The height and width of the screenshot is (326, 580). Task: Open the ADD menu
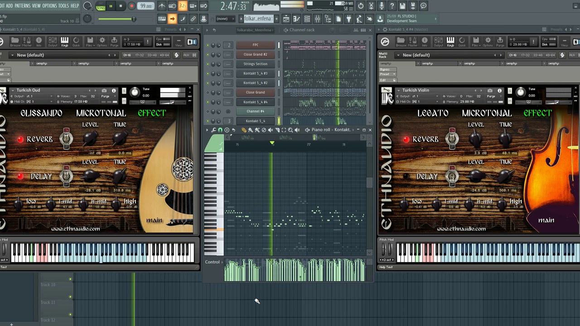(x=10, y=6)
